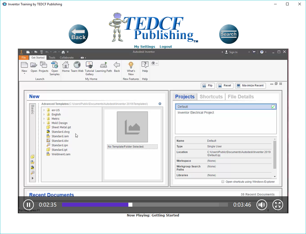
Task: Click the scroll down arrow in project details
Action: point(275,177)
